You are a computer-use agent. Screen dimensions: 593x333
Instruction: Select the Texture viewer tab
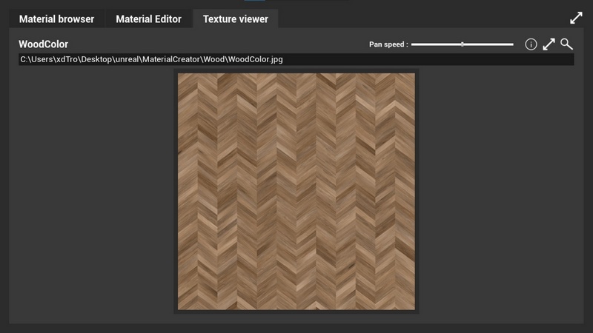coord(235,19)
